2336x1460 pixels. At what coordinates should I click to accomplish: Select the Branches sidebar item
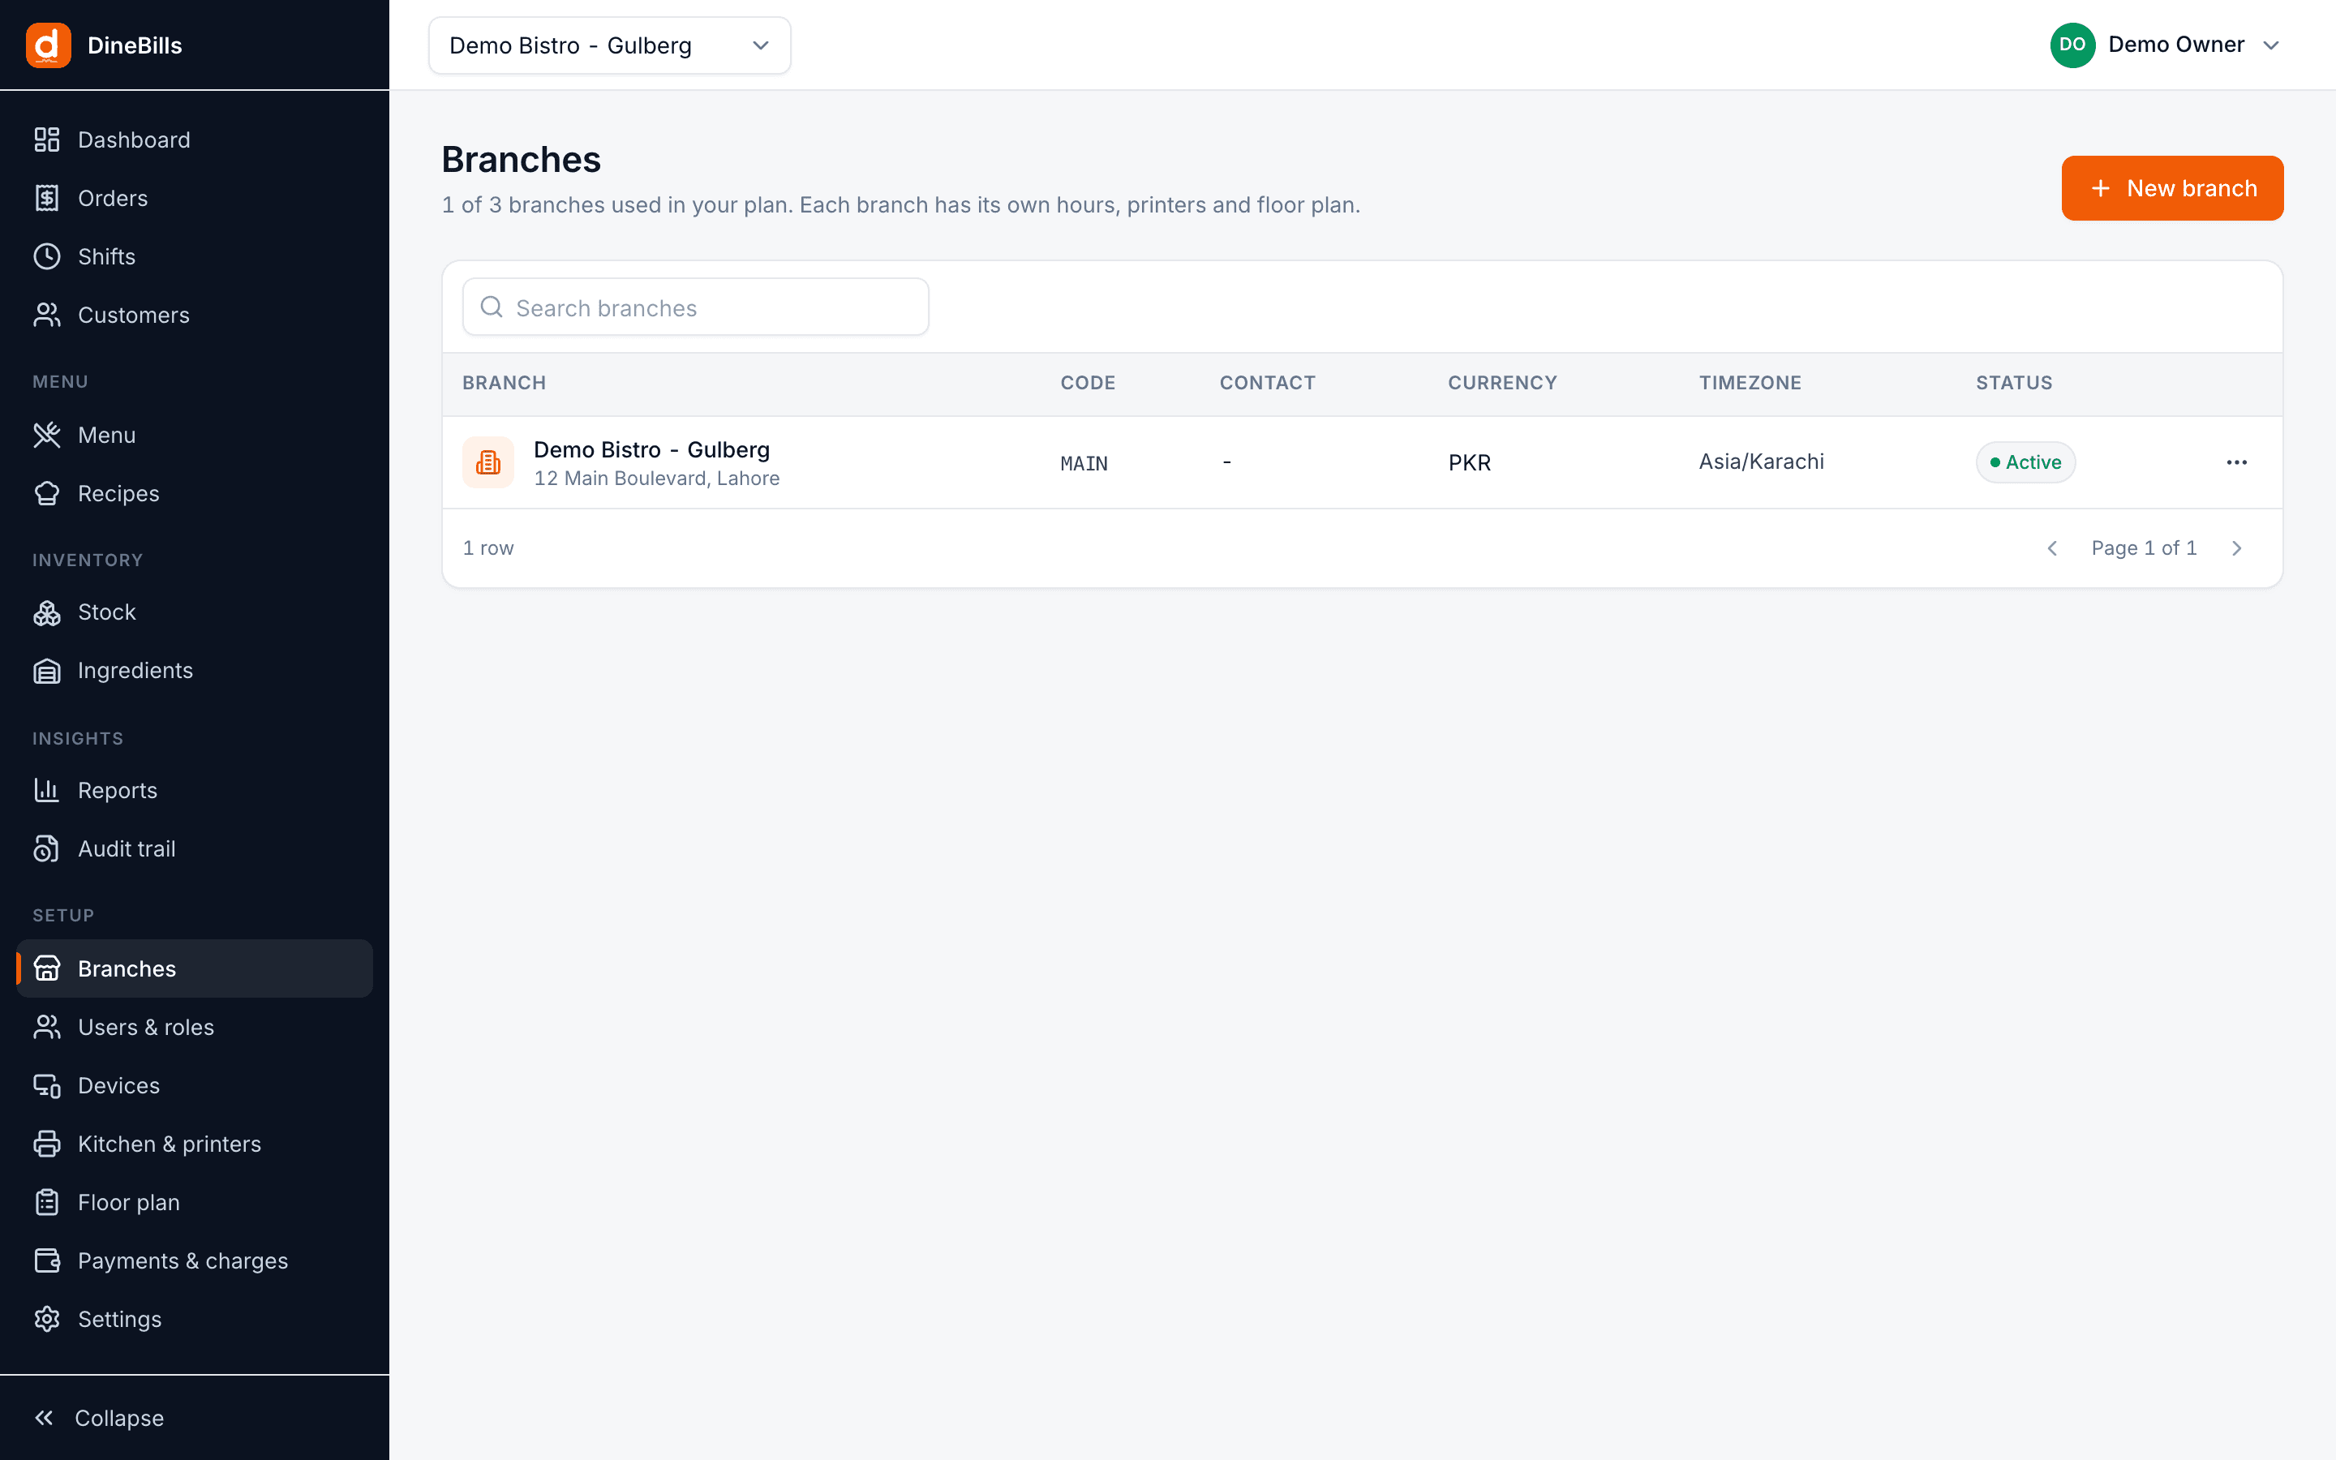point(195,968)
